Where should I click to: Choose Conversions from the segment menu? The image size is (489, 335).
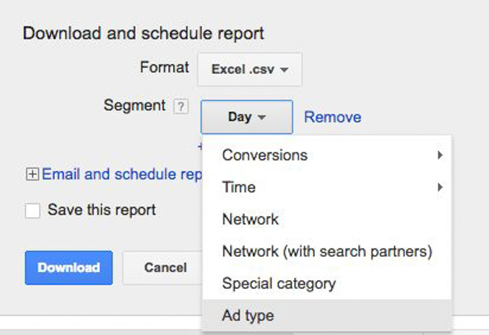click(x=265, y=155)
